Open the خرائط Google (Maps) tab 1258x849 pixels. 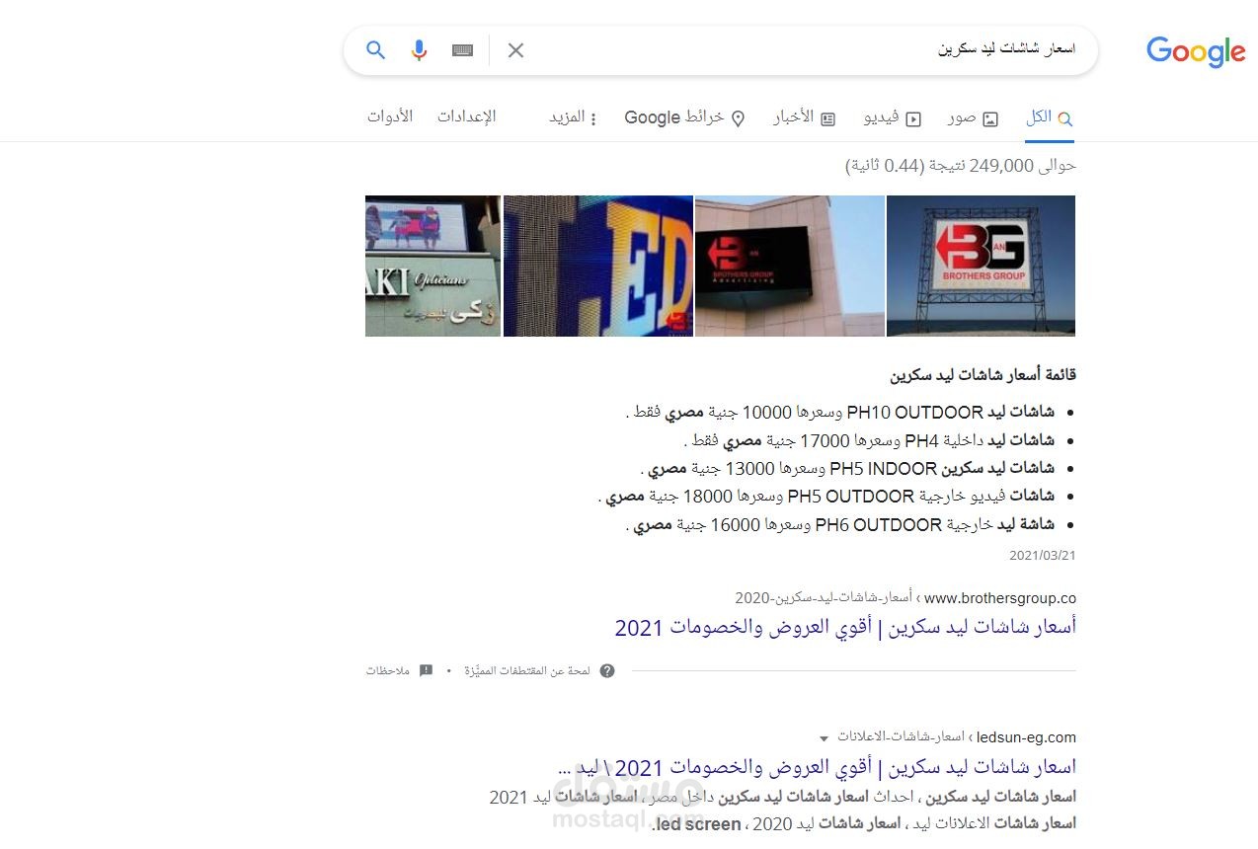point(684,117)
